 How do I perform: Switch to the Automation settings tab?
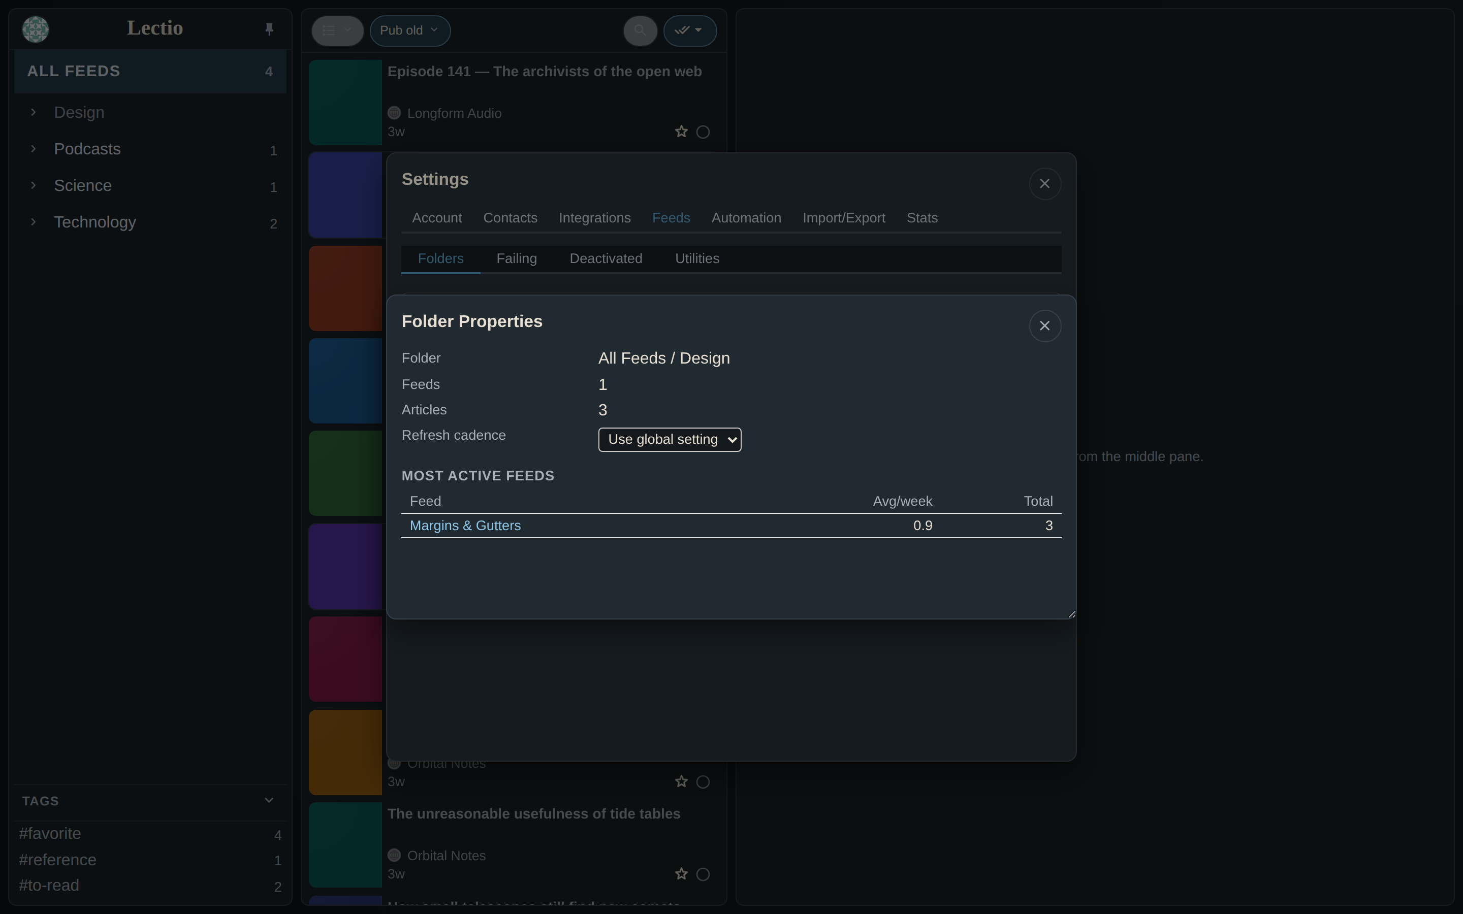[746, 218]
